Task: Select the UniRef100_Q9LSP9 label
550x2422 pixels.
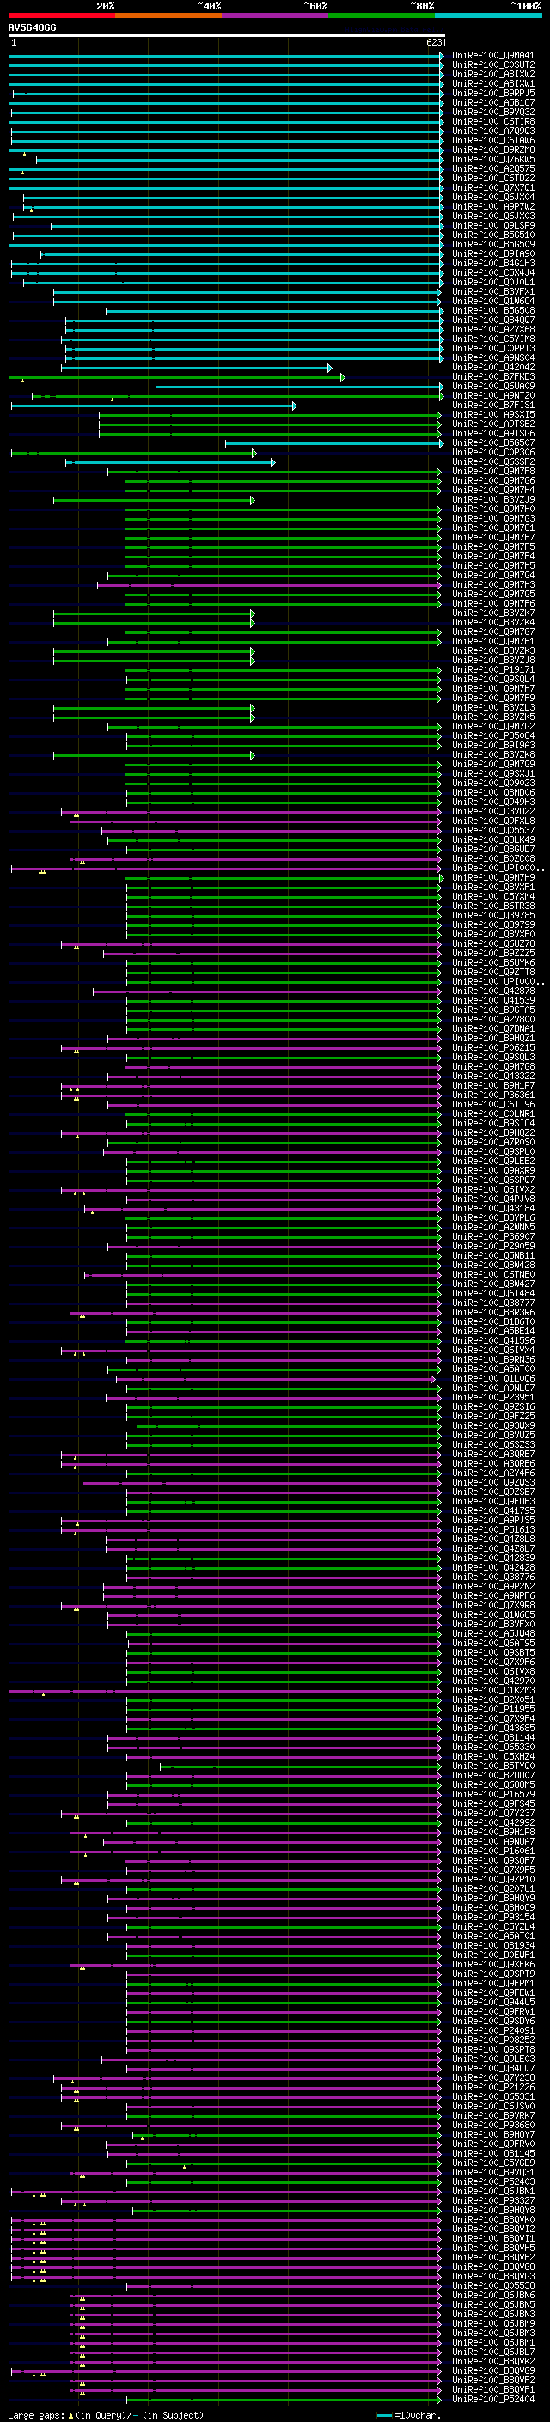Action: click(x=493, y=226)
